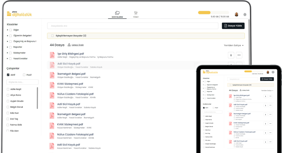Switch to the Yönet tab
This screenshot has width=282, height=153.
point(136,14)
